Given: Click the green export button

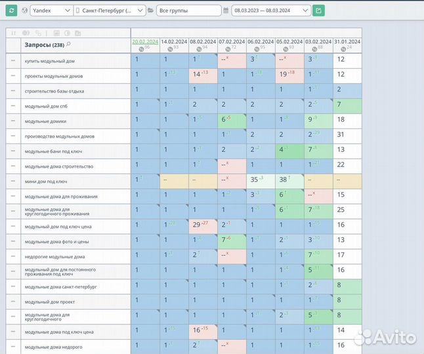Looking at the screenshot, I should click(318, 10).
